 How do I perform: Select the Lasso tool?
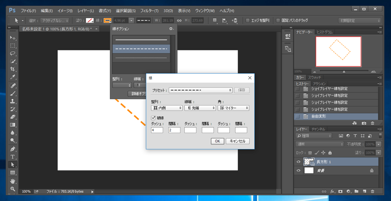pos(13,53)
